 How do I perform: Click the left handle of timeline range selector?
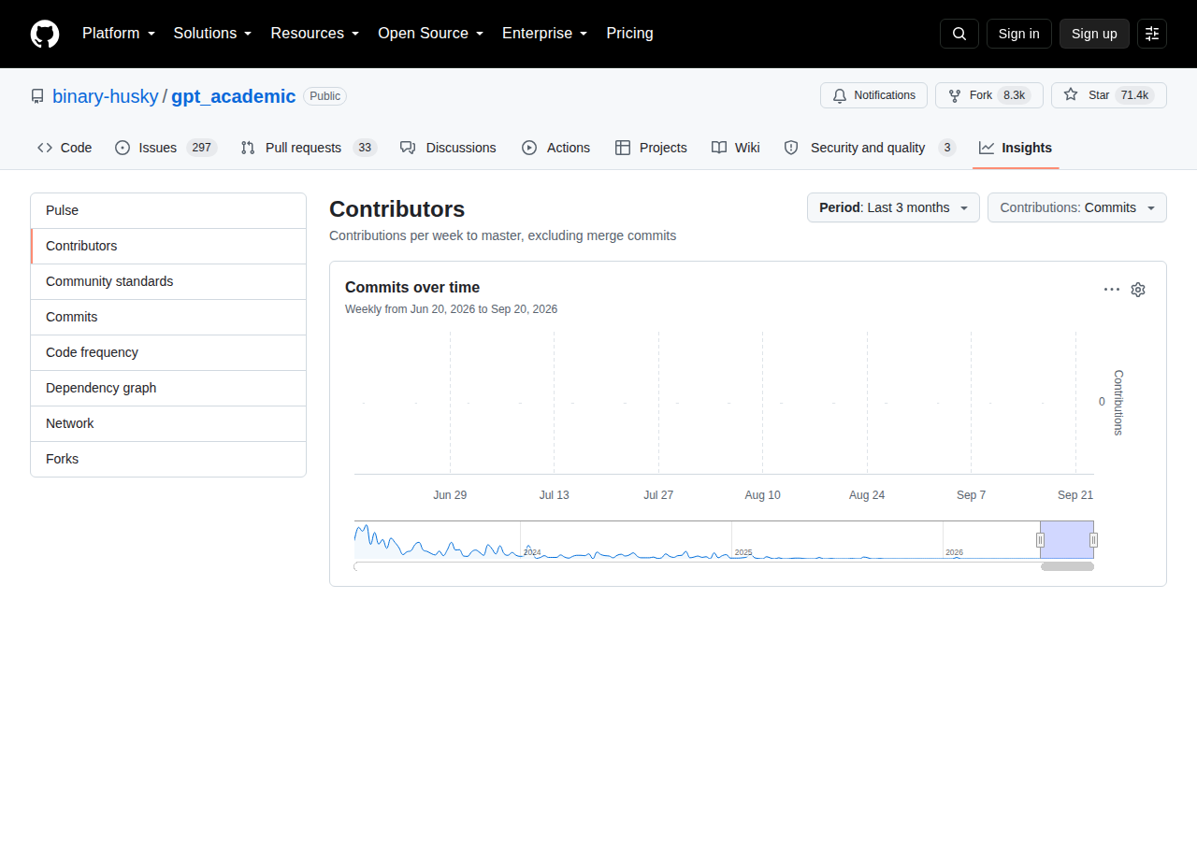(1040, 540)
